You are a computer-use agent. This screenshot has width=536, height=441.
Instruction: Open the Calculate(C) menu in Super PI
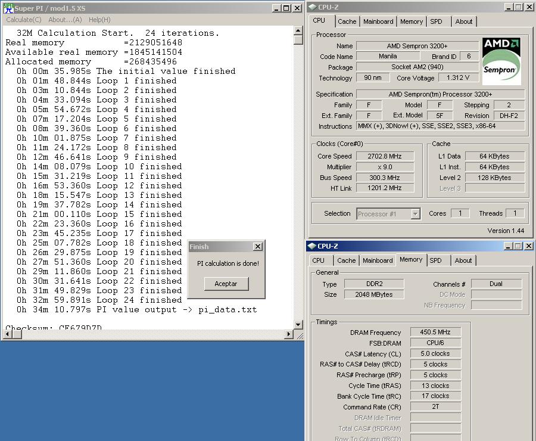coord(24,20)
